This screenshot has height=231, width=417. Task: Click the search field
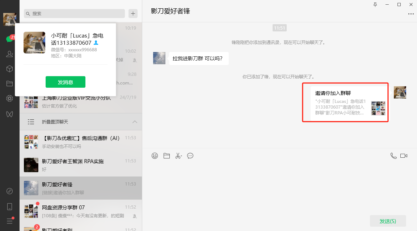pos(74,13)
